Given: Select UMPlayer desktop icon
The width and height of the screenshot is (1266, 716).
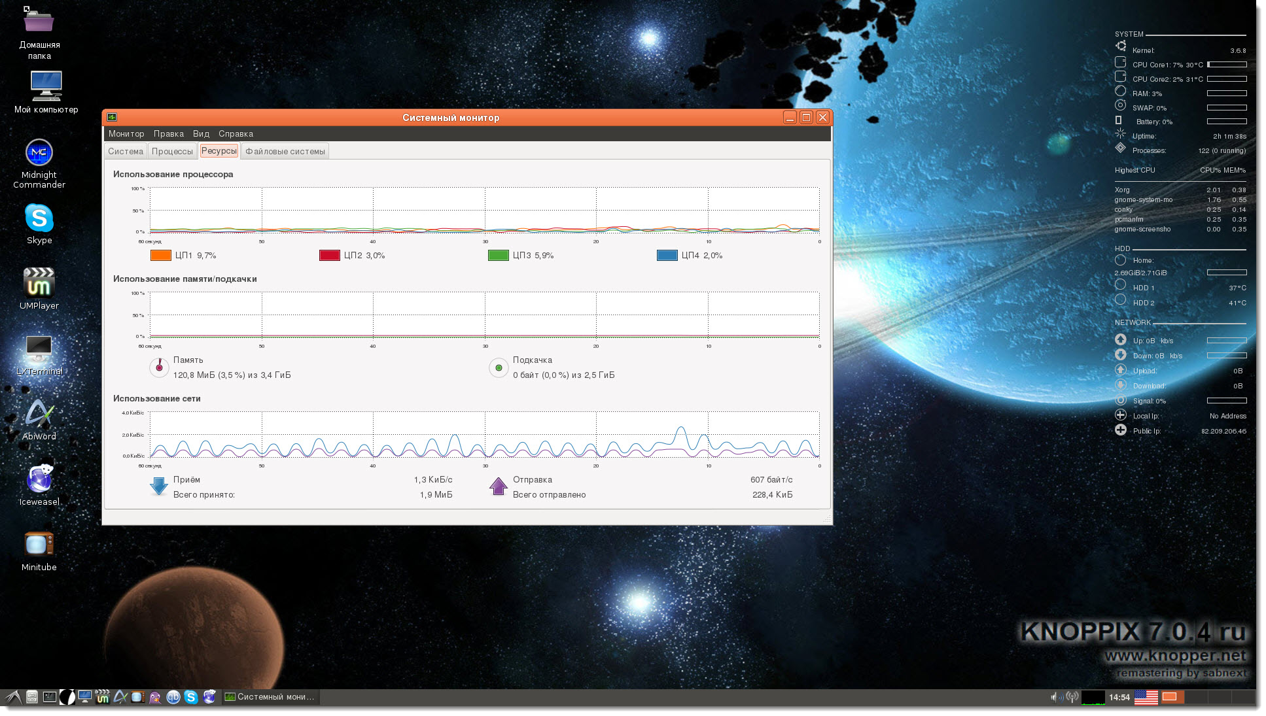Looking at the screenshot, I should pos(39,288).
